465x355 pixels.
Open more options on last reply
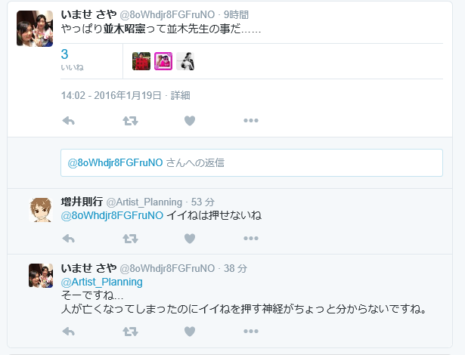tap(251, 332)
